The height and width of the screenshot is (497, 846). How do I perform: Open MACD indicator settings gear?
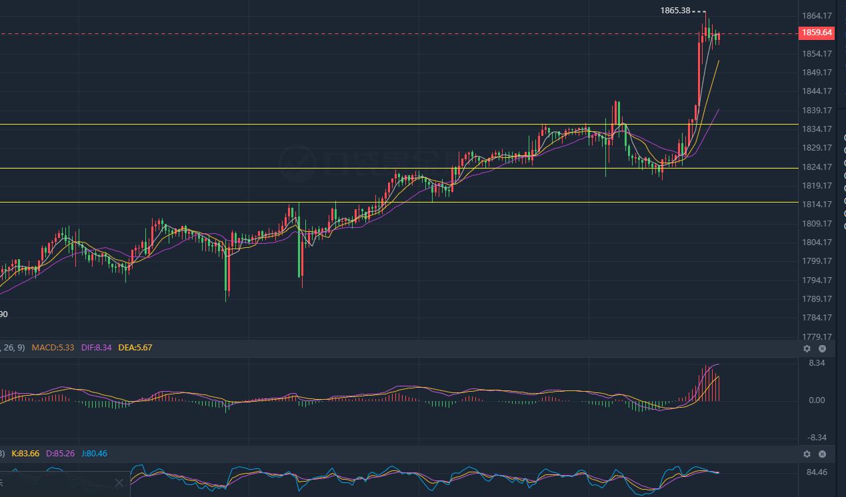click(x=807, y=348)
